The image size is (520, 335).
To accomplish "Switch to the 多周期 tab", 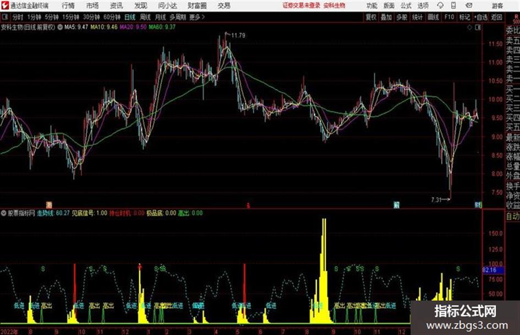I will (x=178, y=17).
